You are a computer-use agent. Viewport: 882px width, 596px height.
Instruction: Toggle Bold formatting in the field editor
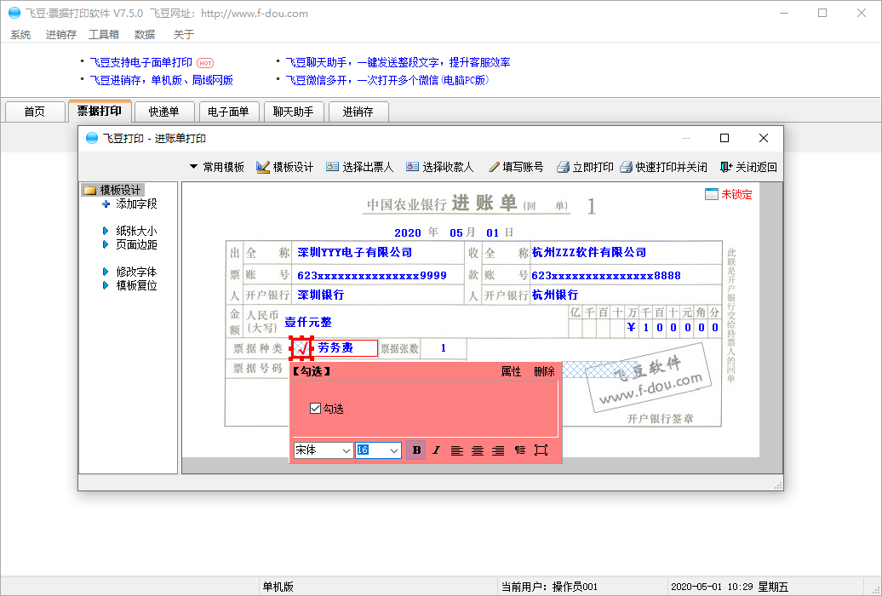(416, 450)
